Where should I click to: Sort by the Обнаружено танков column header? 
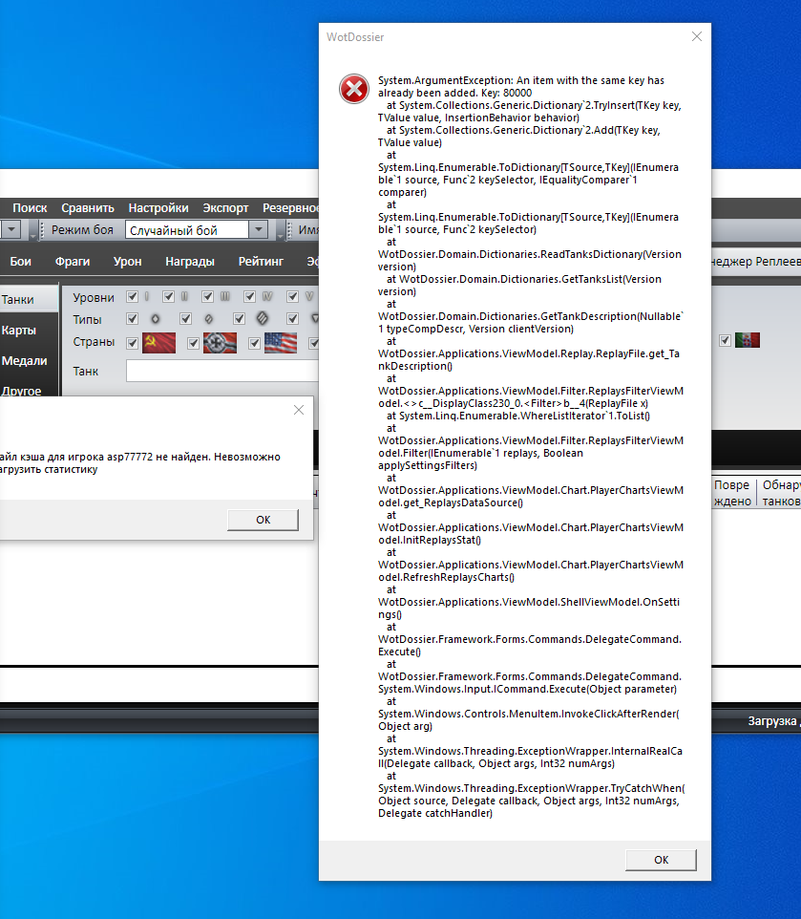(781, 493)
